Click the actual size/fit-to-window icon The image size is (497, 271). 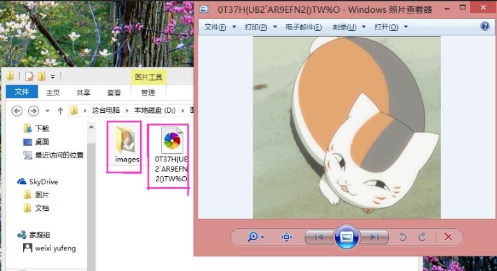[287, 237]
